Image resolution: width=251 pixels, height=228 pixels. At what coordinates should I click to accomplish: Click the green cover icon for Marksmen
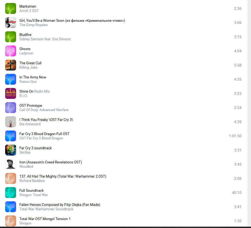(x=11, y=8)
